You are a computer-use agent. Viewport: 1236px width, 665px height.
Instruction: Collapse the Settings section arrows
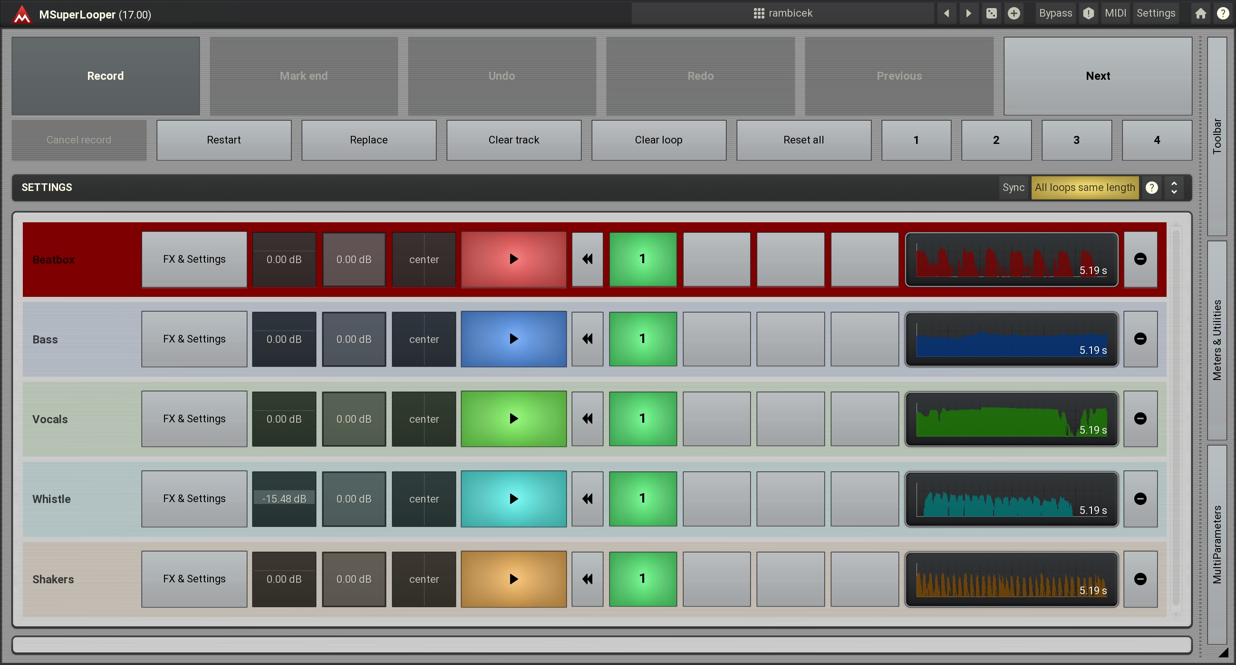click(x=1174, y=188)
